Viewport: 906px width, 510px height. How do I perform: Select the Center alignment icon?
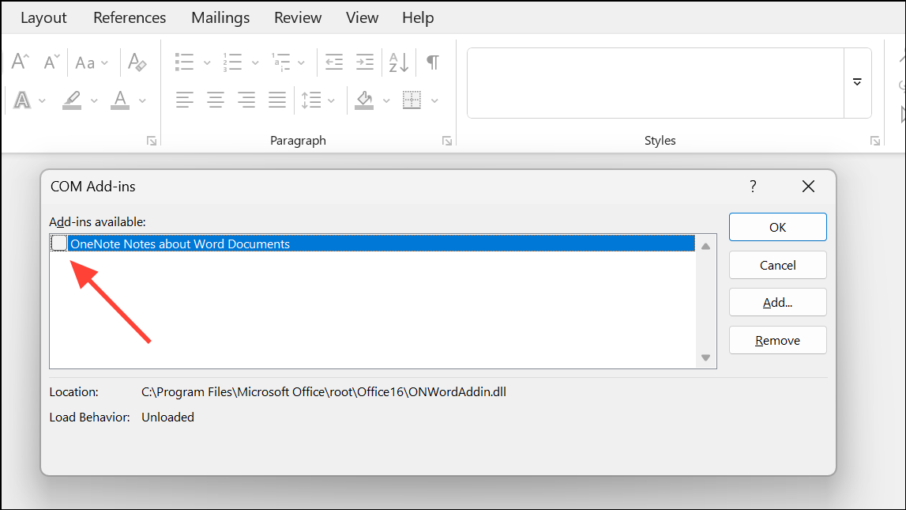(x=215, y=100)
